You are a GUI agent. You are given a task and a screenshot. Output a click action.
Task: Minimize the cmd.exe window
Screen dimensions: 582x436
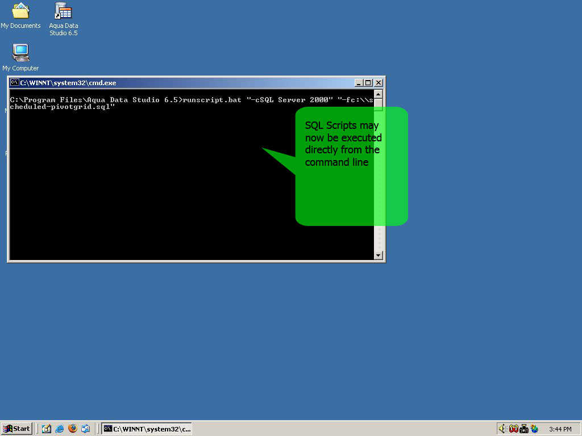click(x=358, y=83)
